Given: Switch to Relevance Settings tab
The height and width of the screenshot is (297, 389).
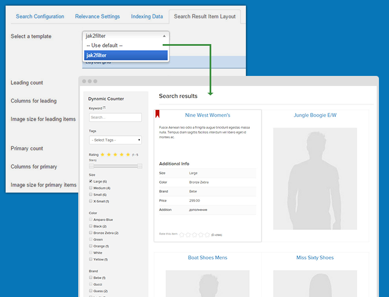Looking at the screenshot, I should point(97,16).
